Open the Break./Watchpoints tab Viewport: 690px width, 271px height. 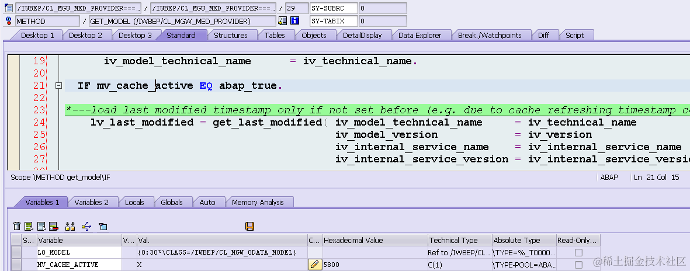pos(490,35)
